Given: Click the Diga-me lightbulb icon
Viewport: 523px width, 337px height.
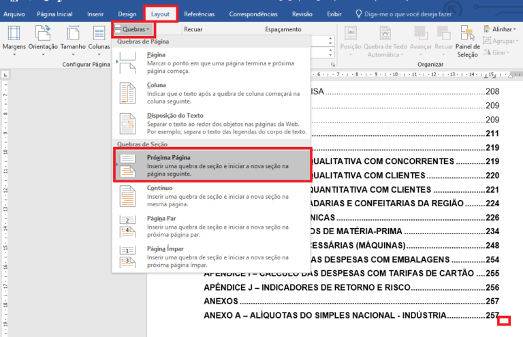Looking at the screenshot, I should [x=359, y=14].
